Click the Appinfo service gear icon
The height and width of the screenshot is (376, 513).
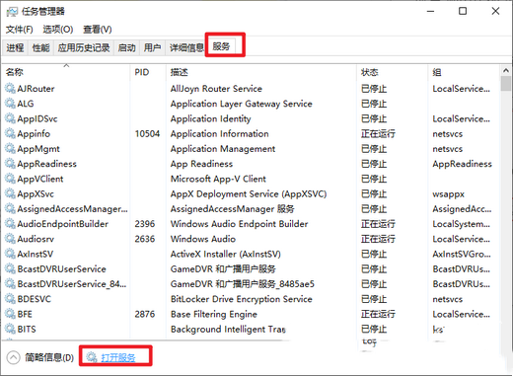coord(10,133)
